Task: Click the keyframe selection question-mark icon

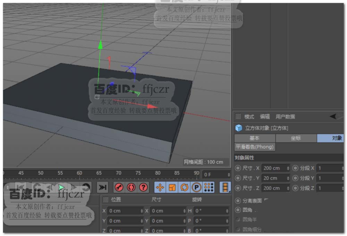Action: click(x=143, y=187)
